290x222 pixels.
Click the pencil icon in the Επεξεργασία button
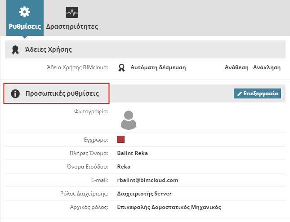pos(239,94)
